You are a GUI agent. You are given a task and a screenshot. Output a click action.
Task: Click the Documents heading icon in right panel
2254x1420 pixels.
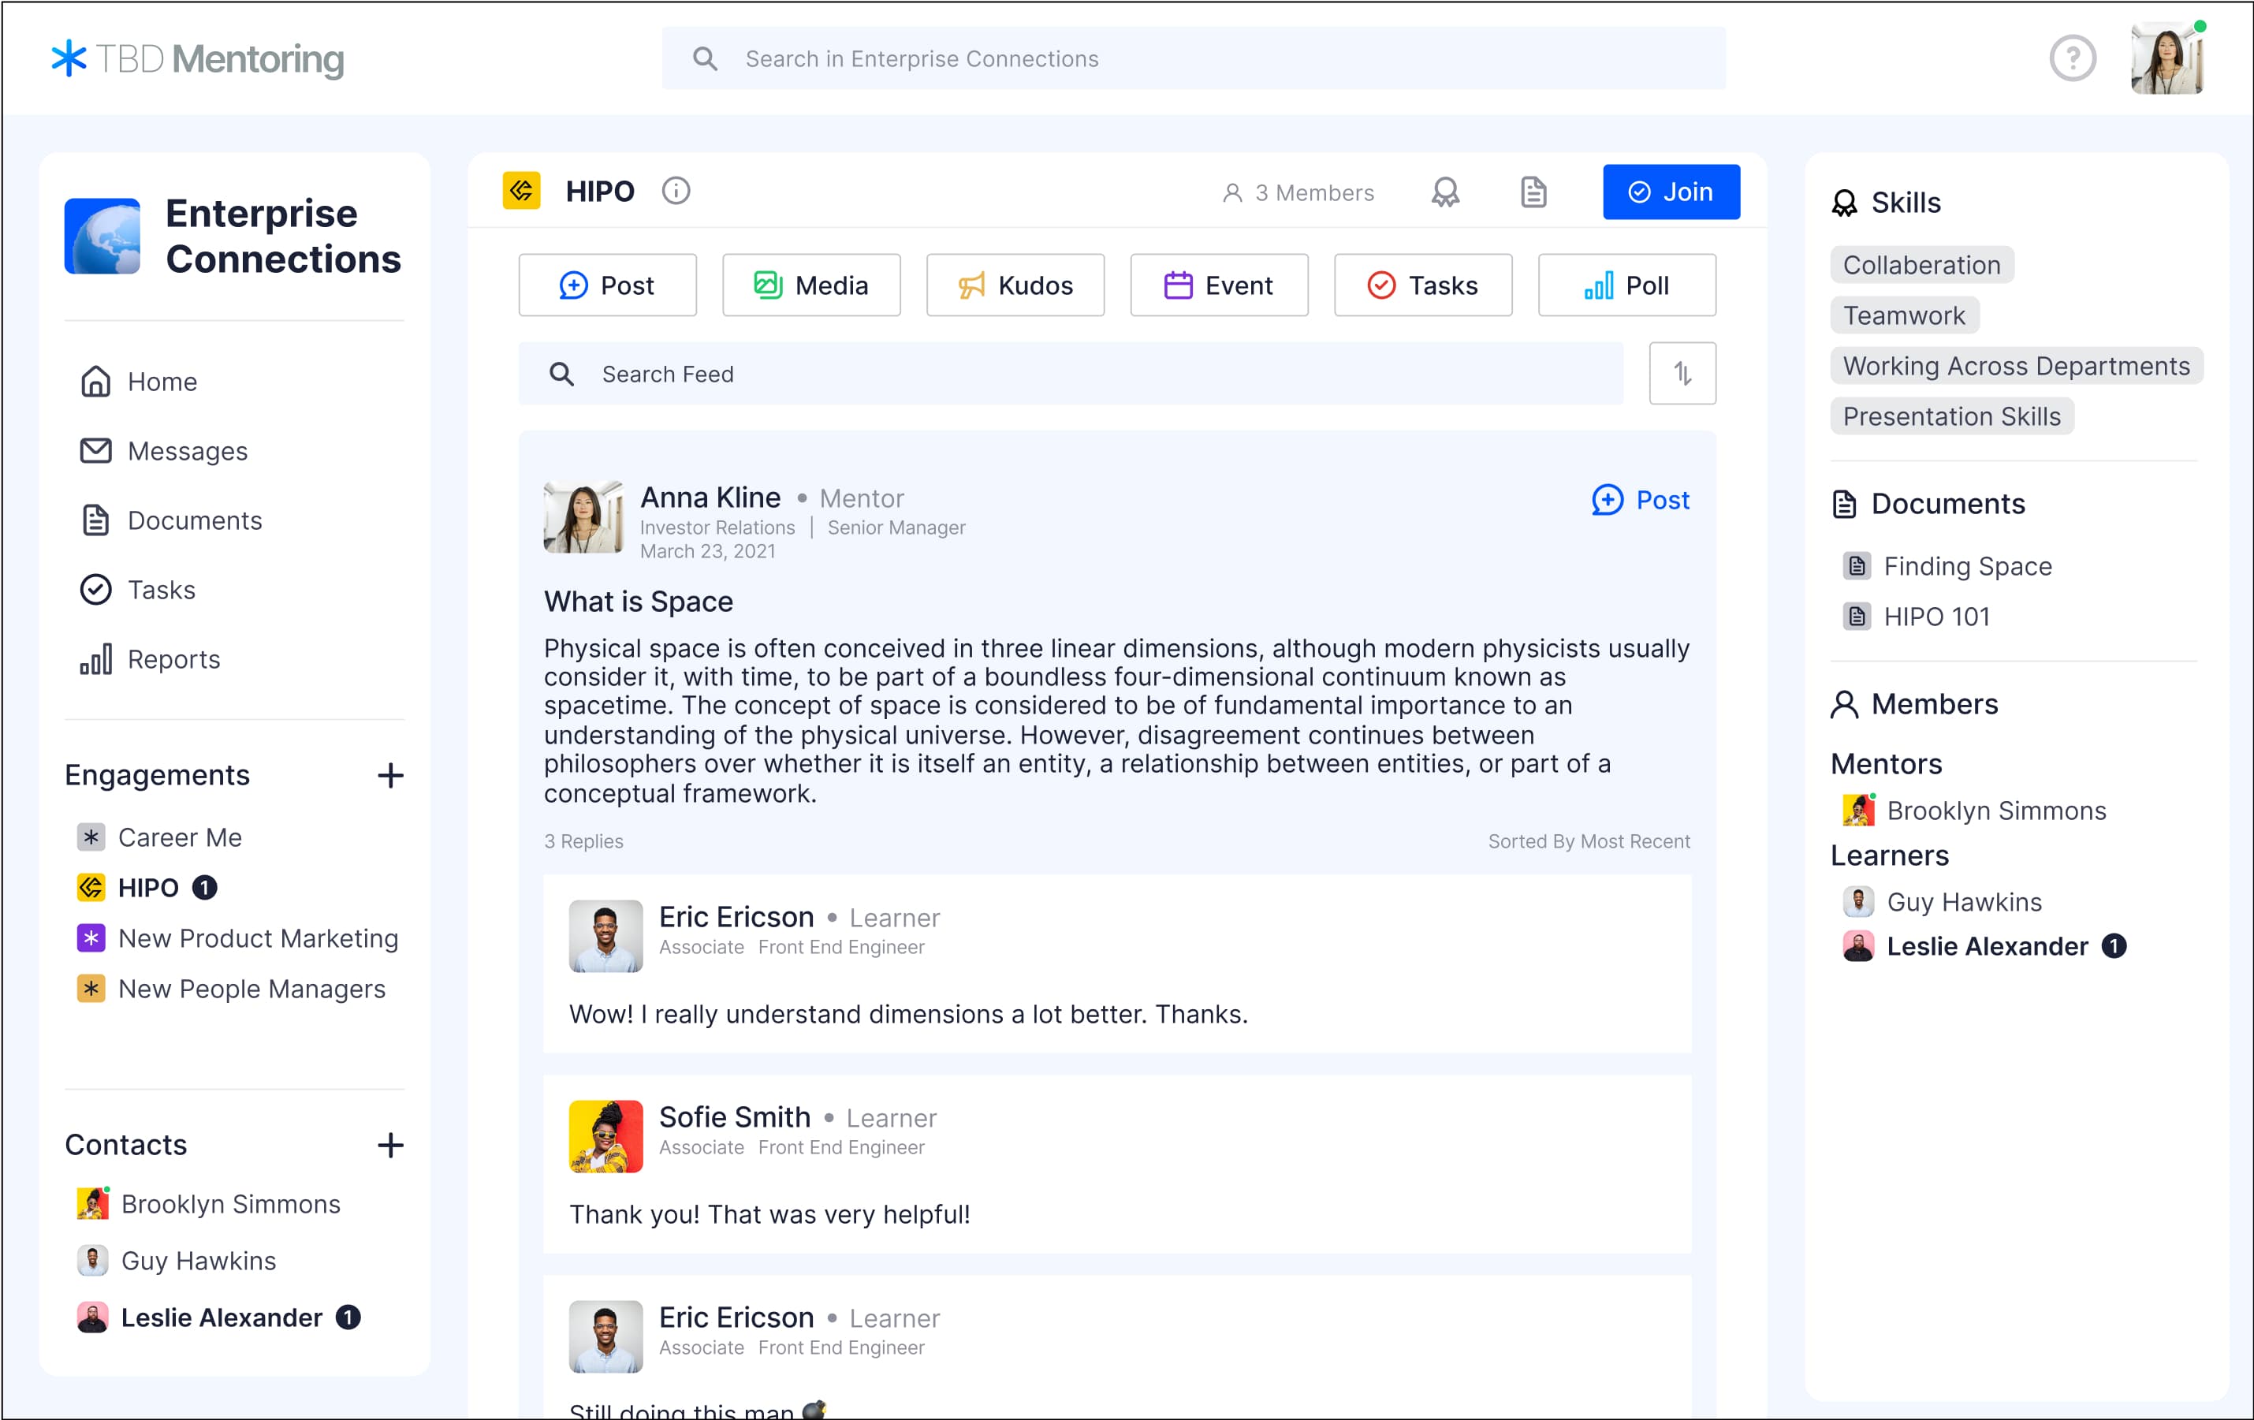(x=1844, y=504)
